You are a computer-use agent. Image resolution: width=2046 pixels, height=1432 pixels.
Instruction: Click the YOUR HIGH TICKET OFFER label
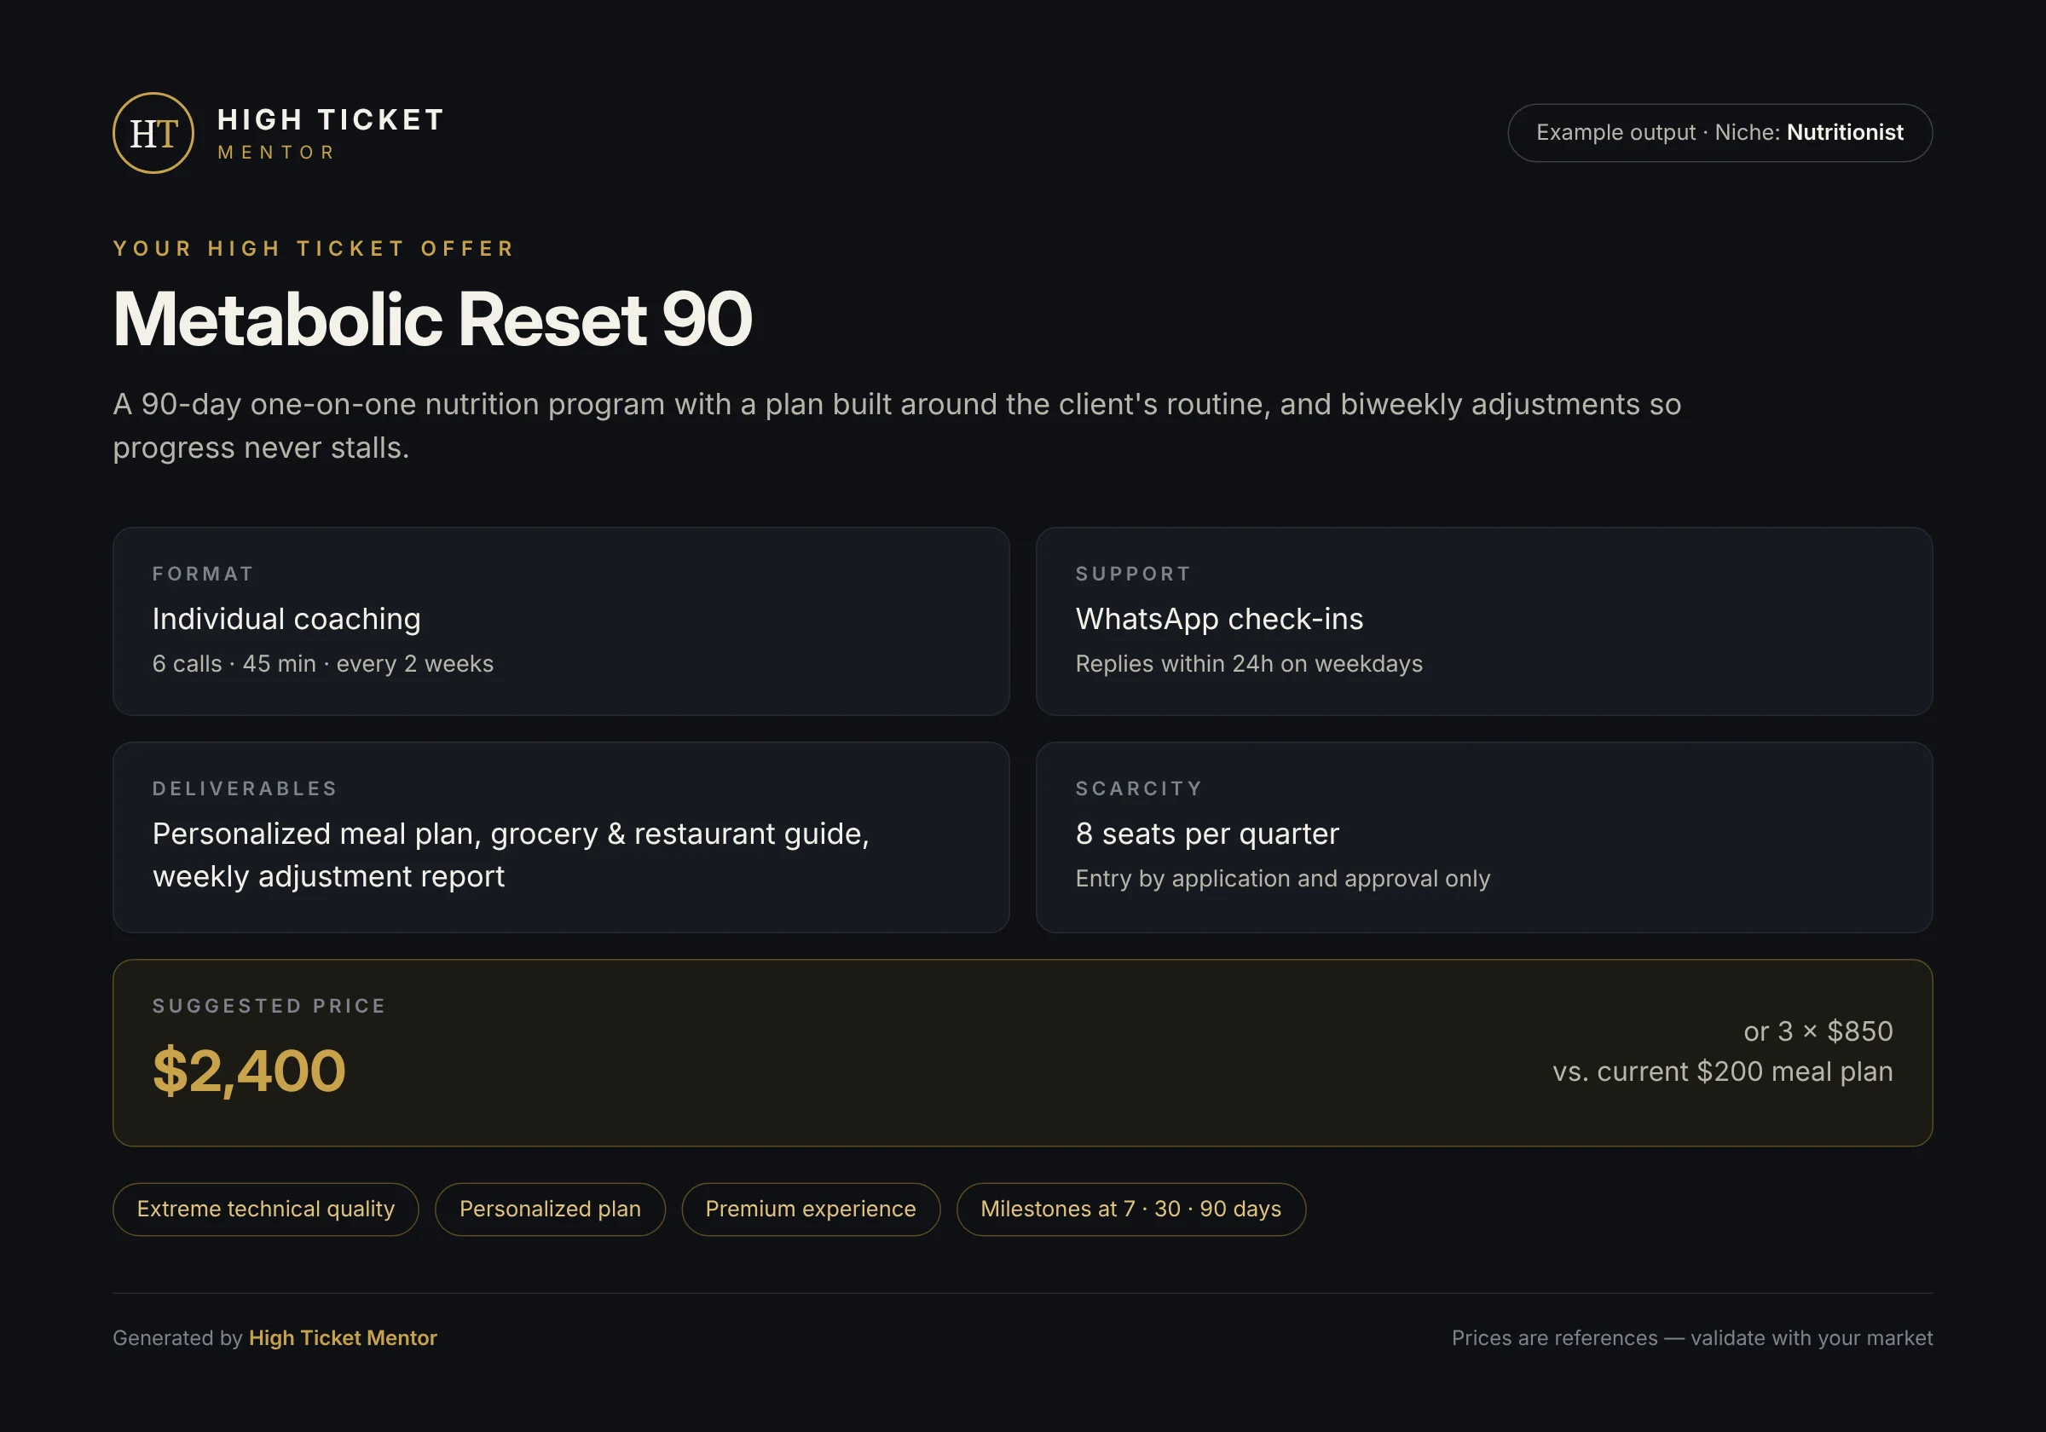(x=314, y=248)
